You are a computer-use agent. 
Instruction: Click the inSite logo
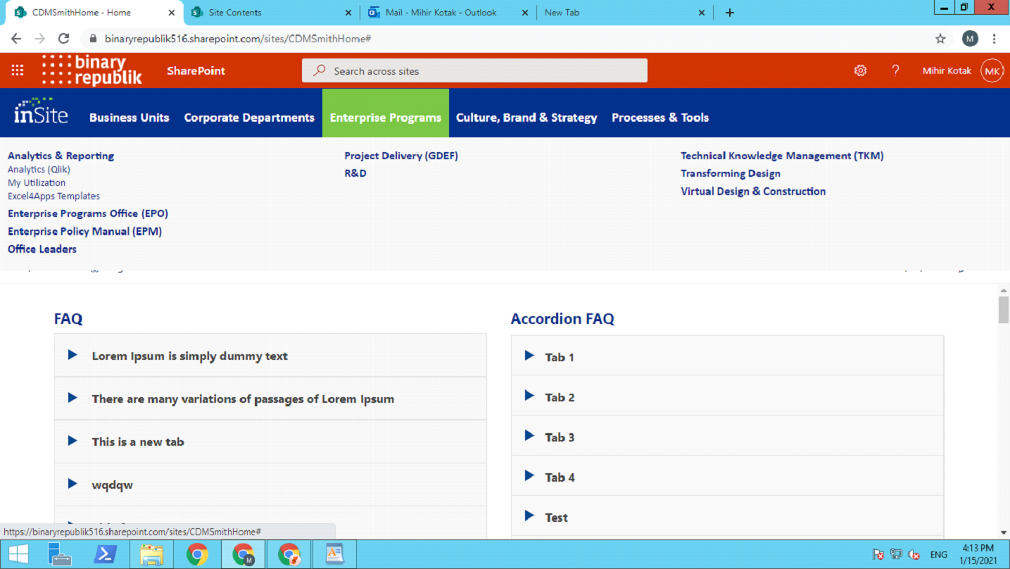tap(41, 113)
